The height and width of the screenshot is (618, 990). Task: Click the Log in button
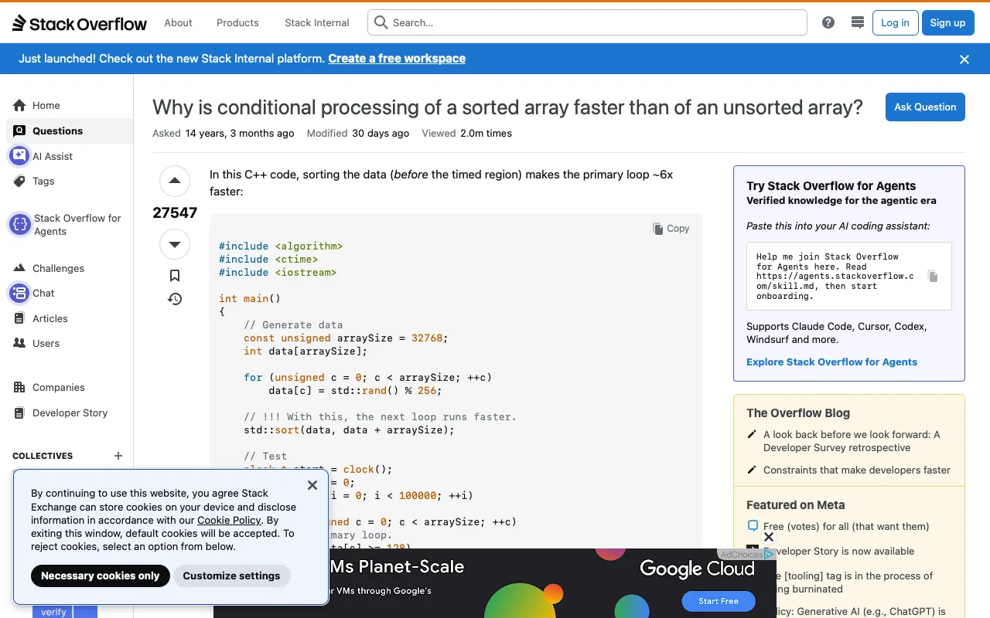coord(895,22)
